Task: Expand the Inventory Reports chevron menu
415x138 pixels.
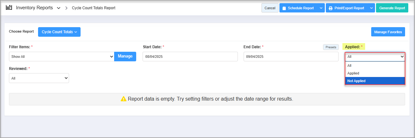Action: click(59, 8)
